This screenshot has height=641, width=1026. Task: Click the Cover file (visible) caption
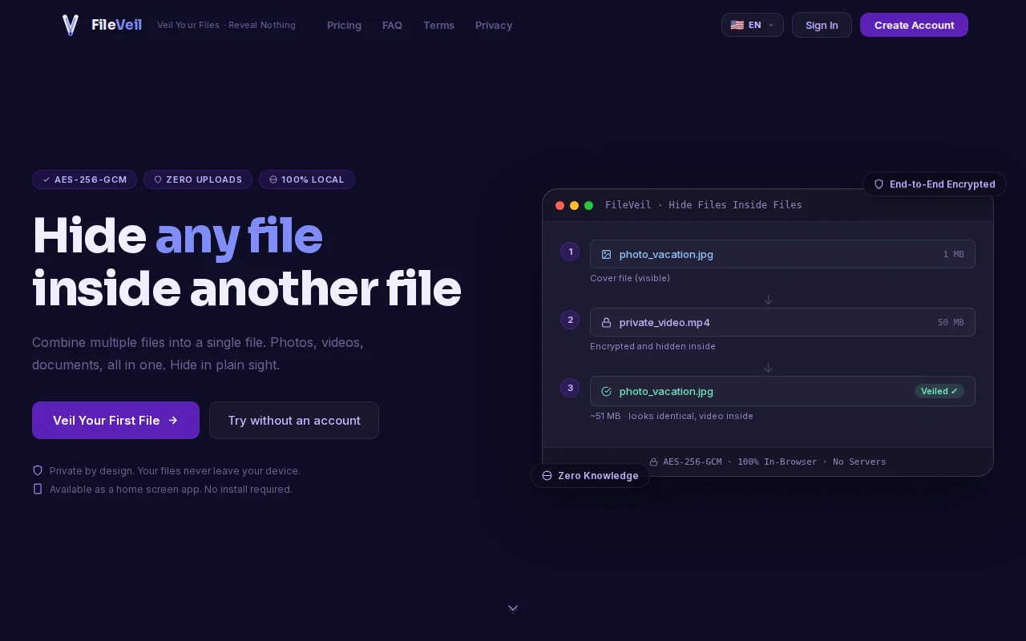click(630, 278)
